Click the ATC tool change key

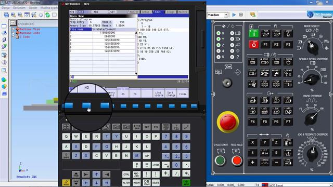(252, 84)
